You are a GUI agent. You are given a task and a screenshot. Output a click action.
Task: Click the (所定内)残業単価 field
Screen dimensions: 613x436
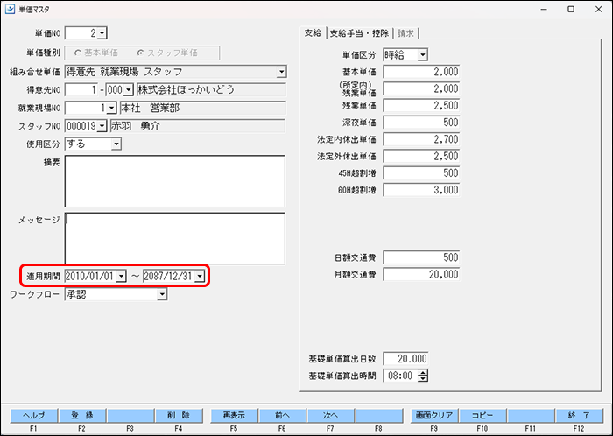[x=421, y=88]
